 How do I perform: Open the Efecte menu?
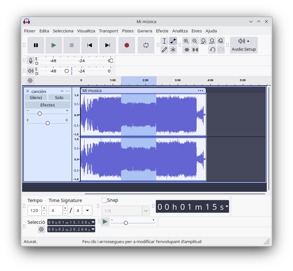[162, 31]
